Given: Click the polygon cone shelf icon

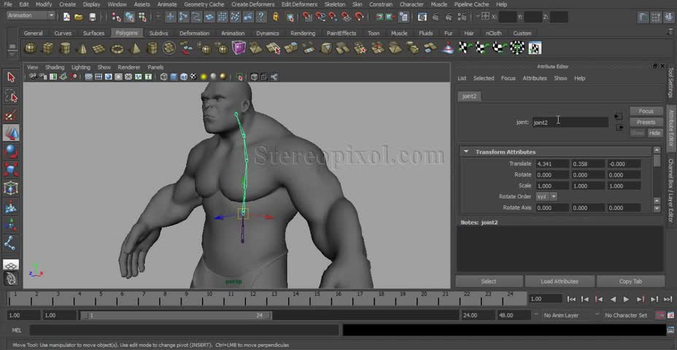Looking at the screenshot, I should pyautogui.click(x=82, y=48).
